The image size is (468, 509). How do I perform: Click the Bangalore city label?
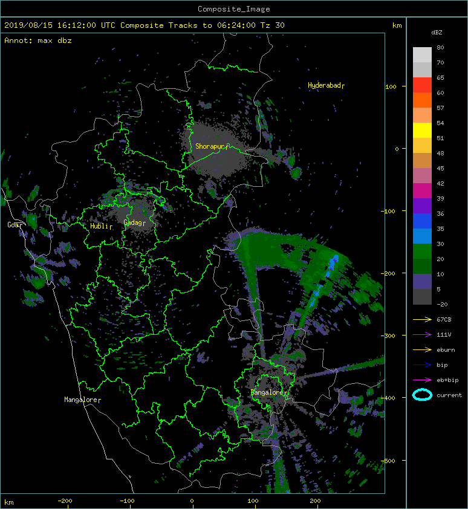pyautogui.click(x=269, y=392)
